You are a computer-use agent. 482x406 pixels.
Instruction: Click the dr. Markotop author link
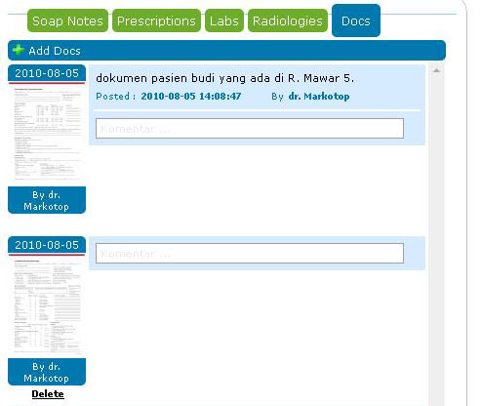click(319, 97)
